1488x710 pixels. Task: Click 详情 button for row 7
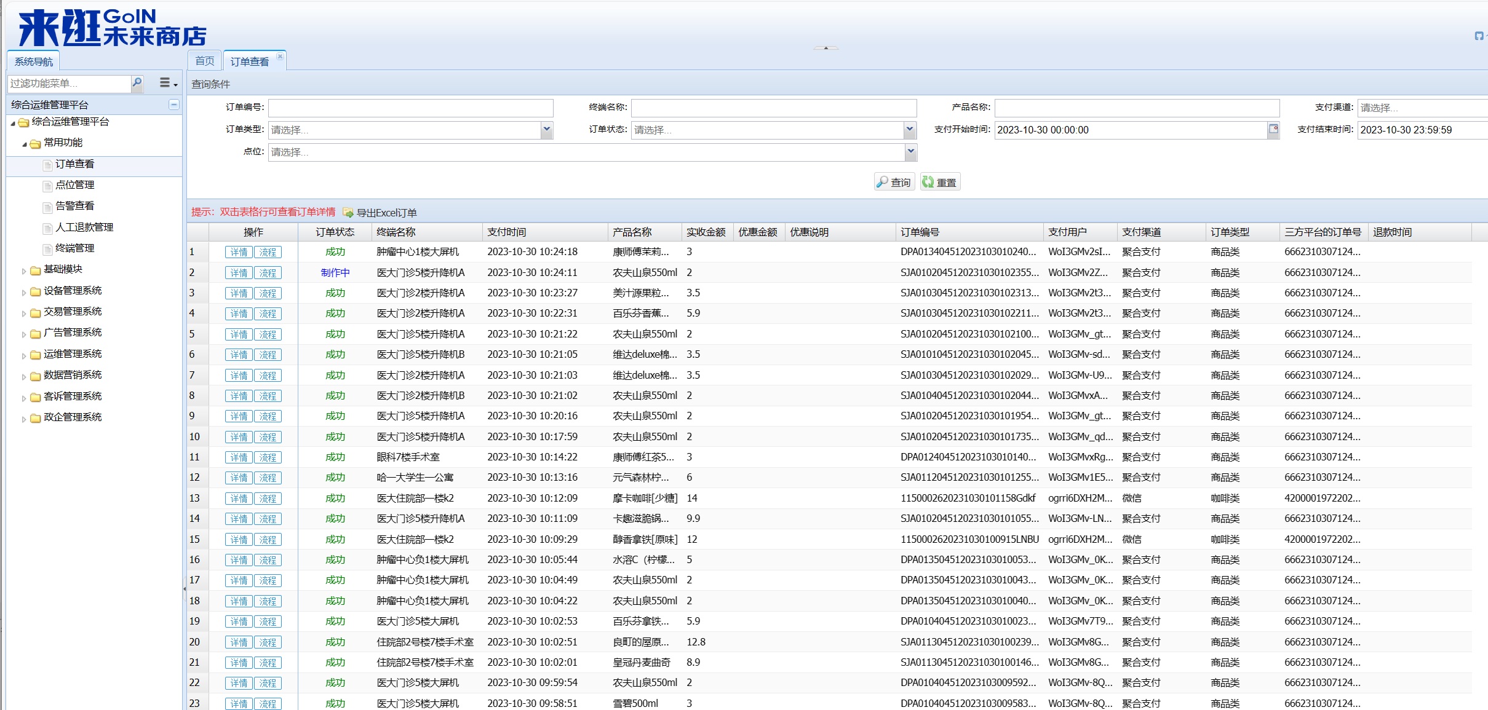pos(239,375)
